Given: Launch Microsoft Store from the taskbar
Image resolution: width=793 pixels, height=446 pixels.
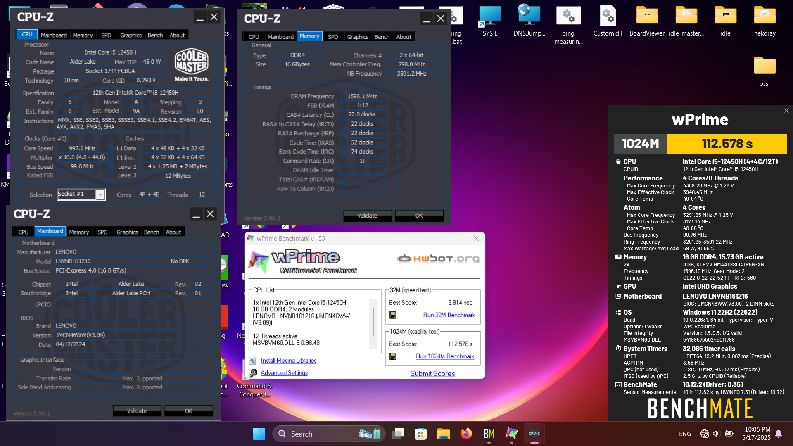Looking at the screenshot, I should tap(420, 434).
